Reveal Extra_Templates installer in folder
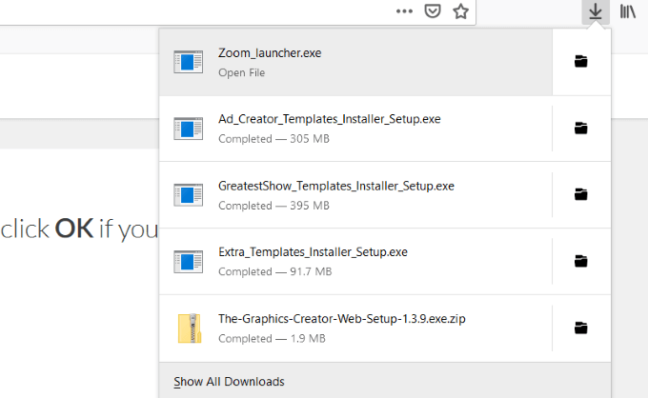Screen dimensions: 648x398 click(580, 262)
